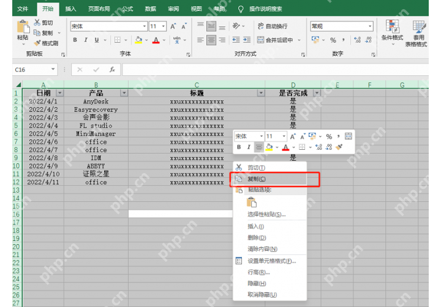Toggle Bold in the ribbon Font group
This screenshot has width=441, height=307.
tap(75, 40)
